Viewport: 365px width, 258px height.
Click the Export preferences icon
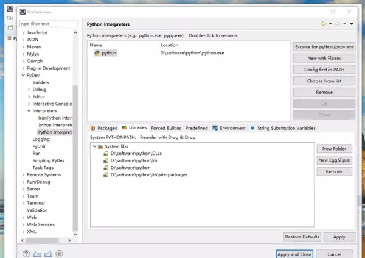pyautogui.click(x=48, y=254)
